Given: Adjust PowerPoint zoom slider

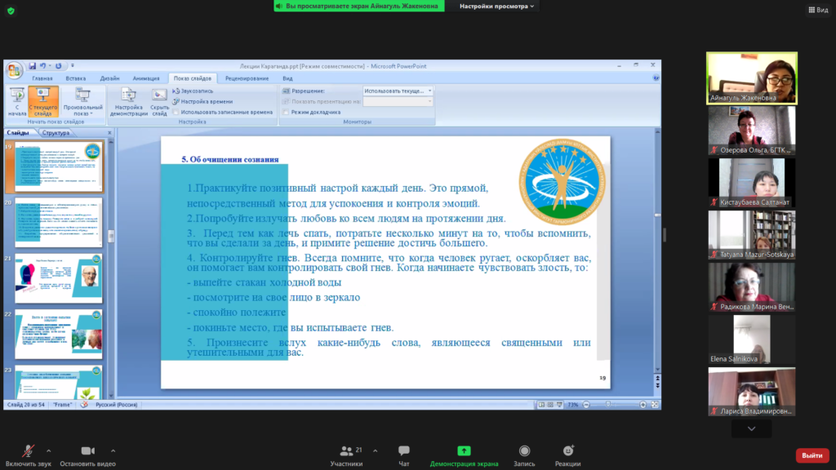Looking at the screenshot, I should pos(608,405).
